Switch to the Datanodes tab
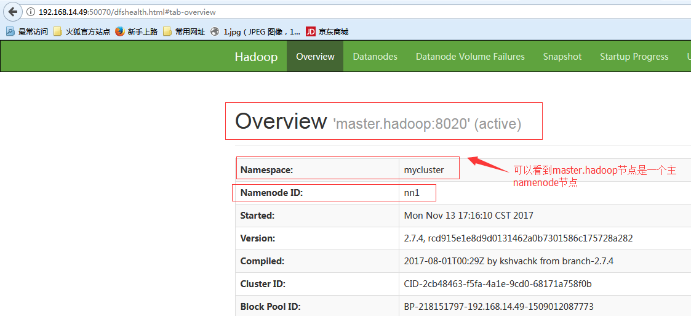The height and width of the screenshot is (316, 691). [x=375, y=57]
